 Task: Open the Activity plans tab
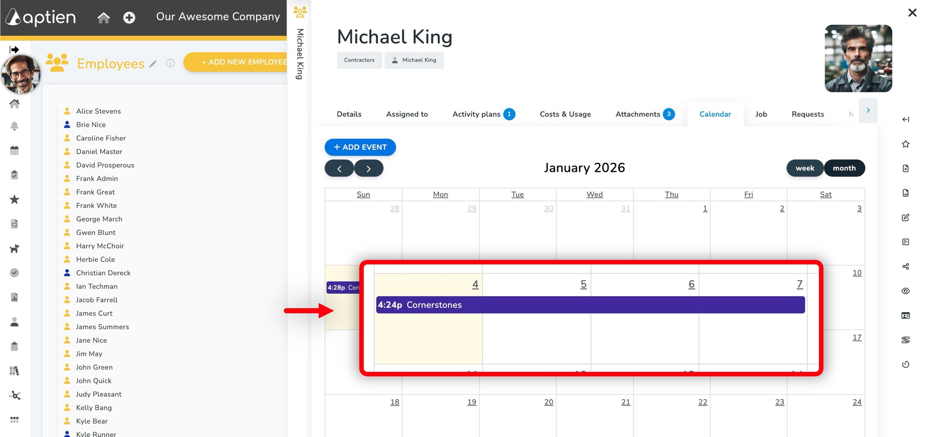pyautogui.click(x=476, y=114)
